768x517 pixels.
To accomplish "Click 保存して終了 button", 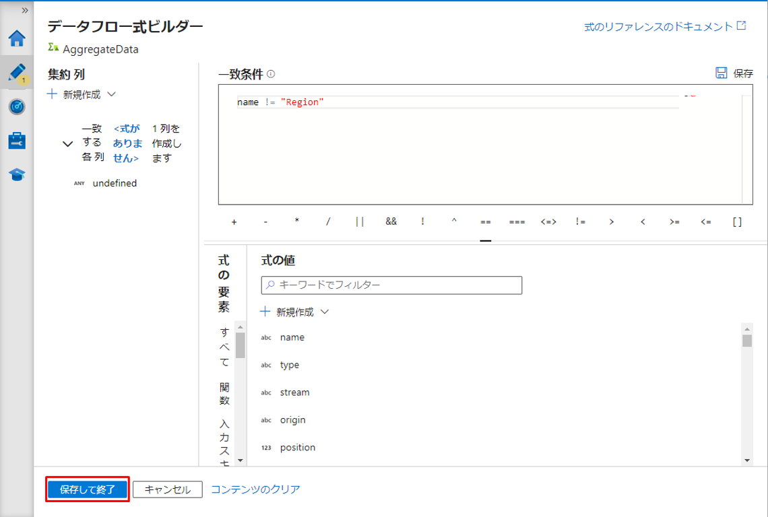I will coord(87,489).
